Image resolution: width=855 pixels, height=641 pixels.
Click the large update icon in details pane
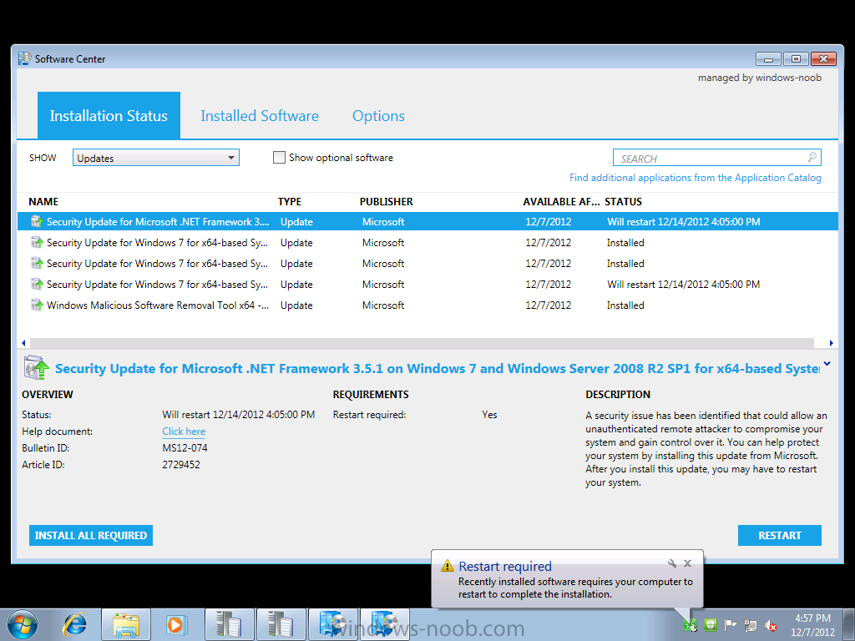point(37,367)
